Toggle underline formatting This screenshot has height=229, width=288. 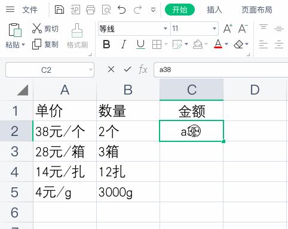pyautogui.click(x=140, y=44)
